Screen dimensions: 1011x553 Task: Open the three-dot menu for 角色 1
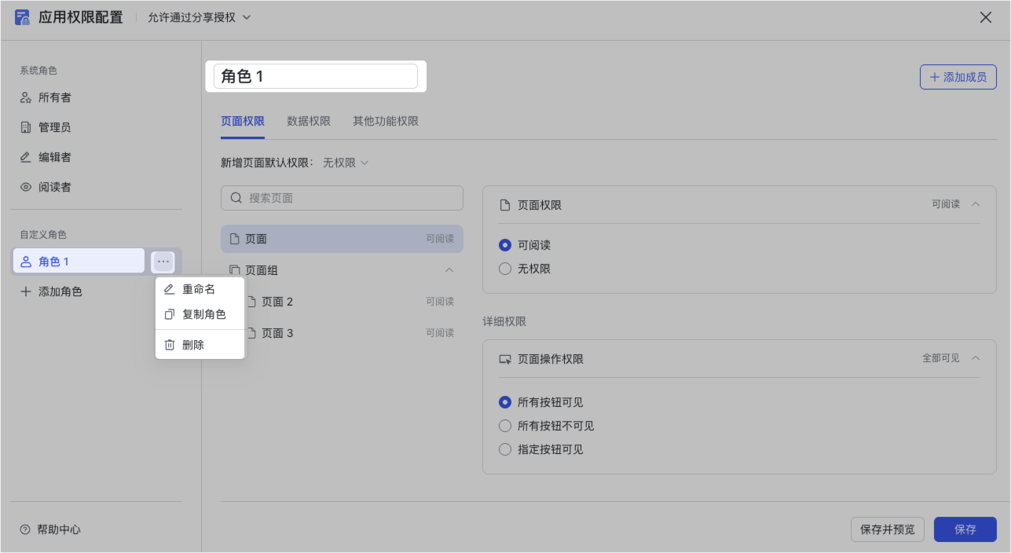pyautogui.click(x=163, y=262)
